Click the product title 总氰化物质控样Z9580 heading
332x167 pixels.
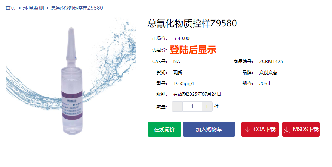point(192,23)
